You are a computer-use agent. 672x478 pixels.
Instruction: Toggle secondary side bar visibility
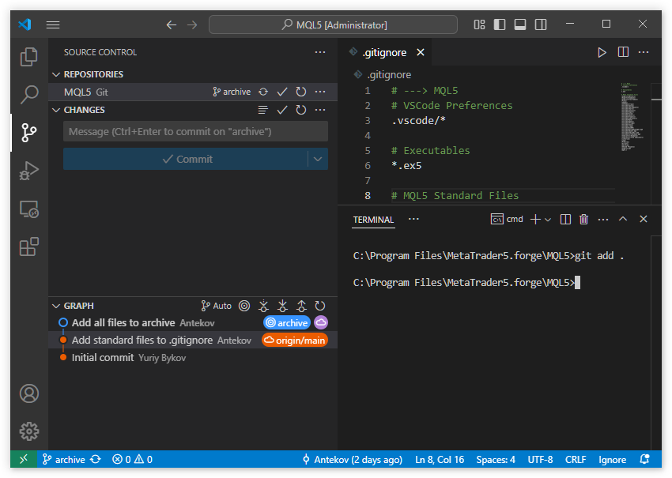tap(541, 24)
